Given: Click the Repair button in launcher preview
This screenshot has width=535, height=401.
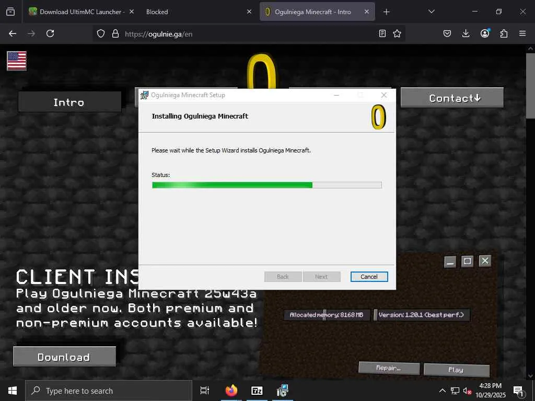Looking at the screenshot, I should (389, 368).
